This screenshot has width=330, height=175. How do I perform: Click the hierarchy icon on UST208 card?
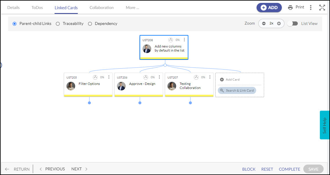[171, 40]
